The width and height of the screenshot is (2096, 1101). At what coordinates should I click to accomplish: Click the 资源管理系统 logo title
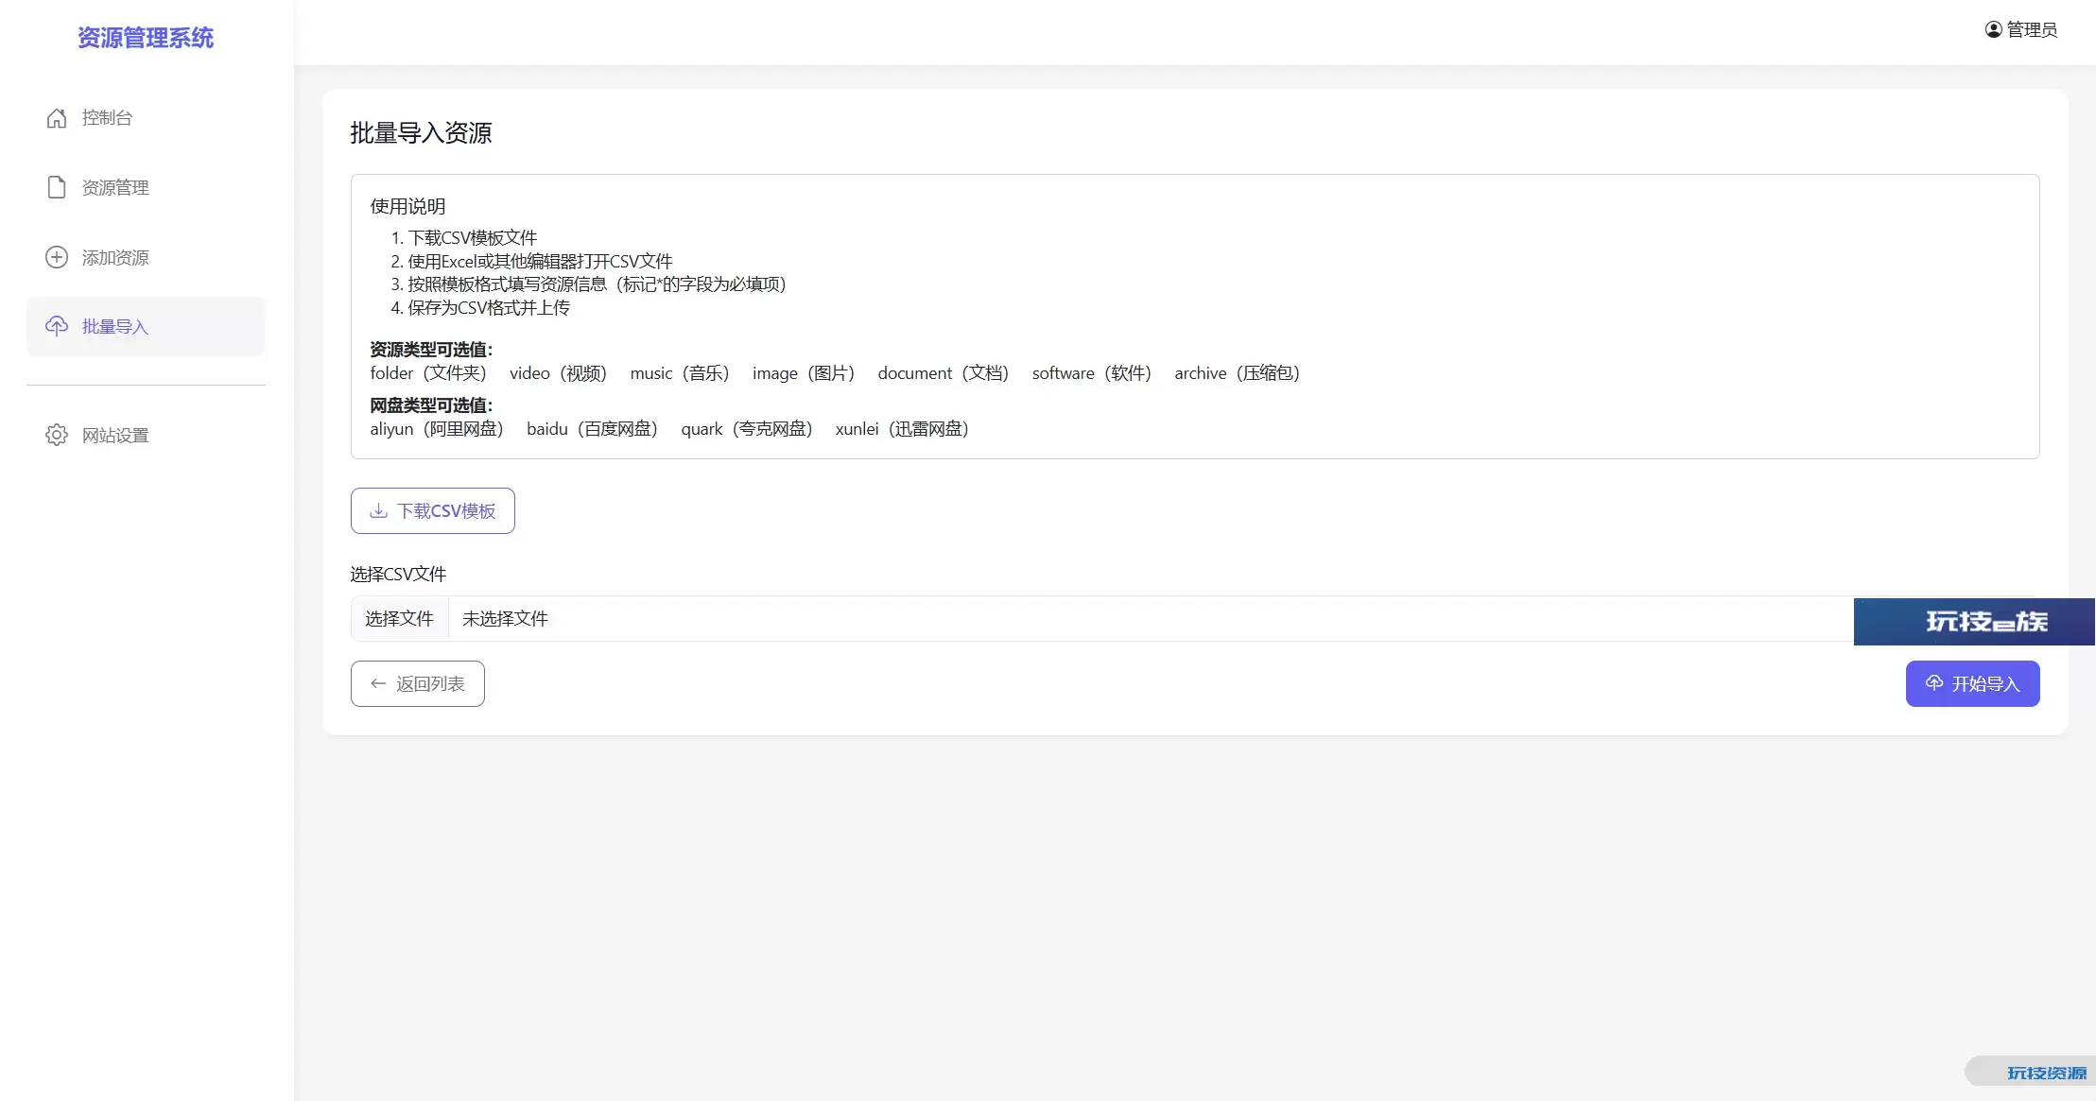(146, 38)
